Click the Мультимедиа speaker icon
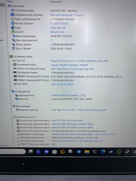Viewport: 136px width, 181px height. pos(14,106)
